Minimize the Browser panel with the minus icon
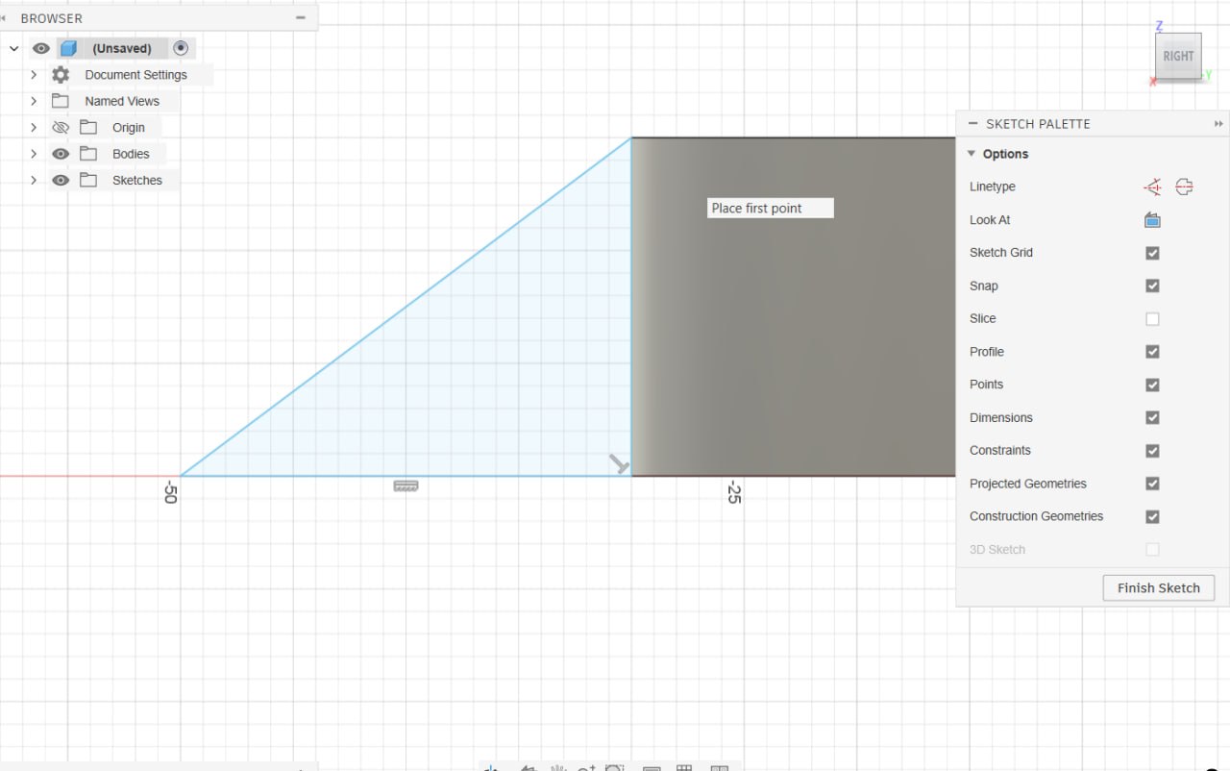This screenshot has height=771, width=1230. [x=301, y=17]
